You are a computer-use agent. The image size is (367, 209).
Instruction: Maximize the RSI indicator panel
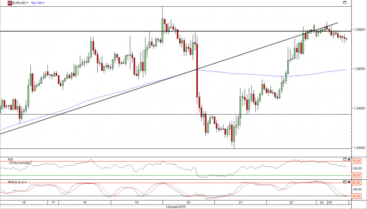pyautogui.click(x=345, y=160)
